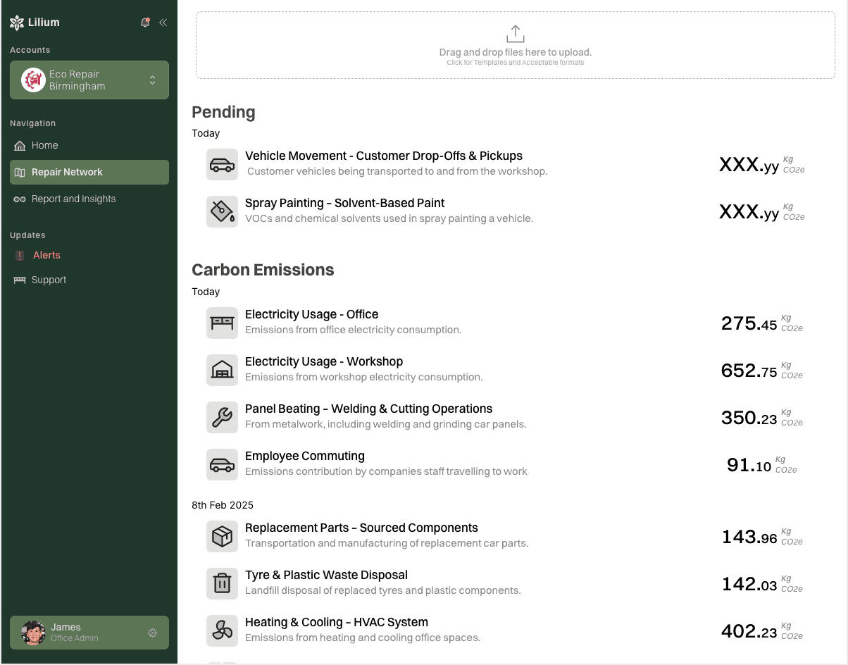Click the Report and Insights infinity icon

(x=20, y=199)
